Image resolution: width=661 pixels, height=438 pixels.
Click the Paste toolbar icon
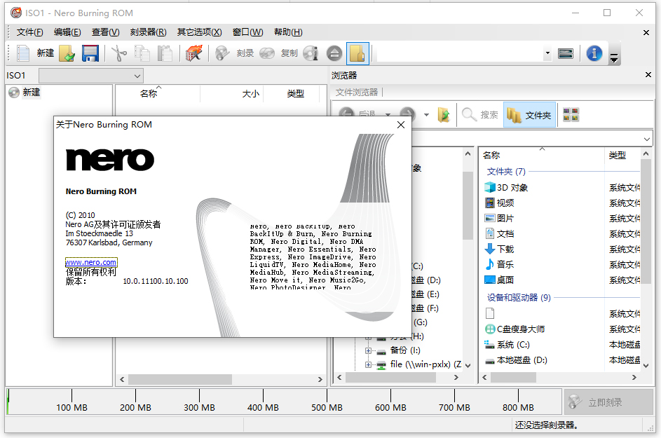(x=165, y=53)
